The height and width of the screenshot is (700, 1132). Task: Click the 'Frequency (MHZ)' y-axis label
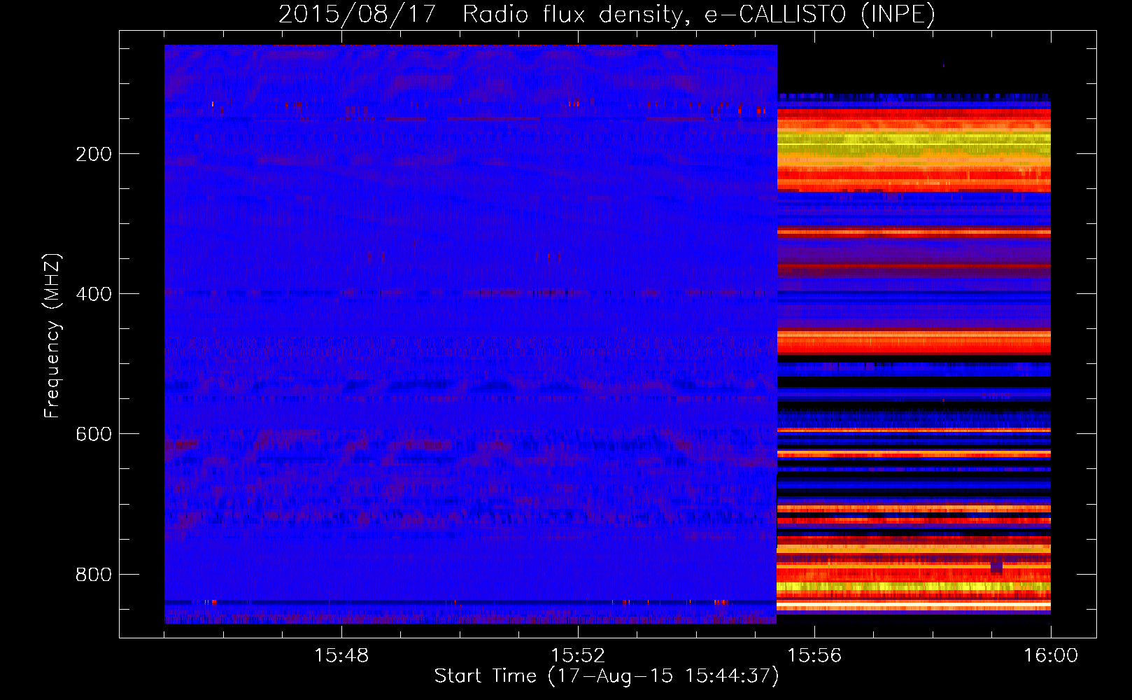[52, 336]
